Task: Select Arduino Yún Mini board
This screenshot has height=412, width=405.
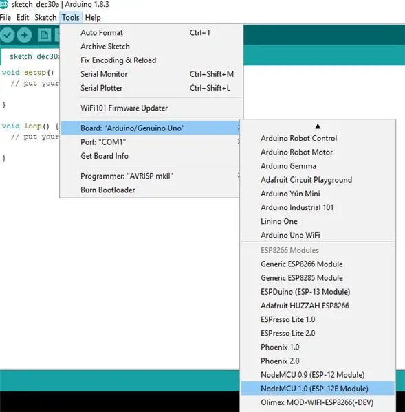Action: pos(318,194)
